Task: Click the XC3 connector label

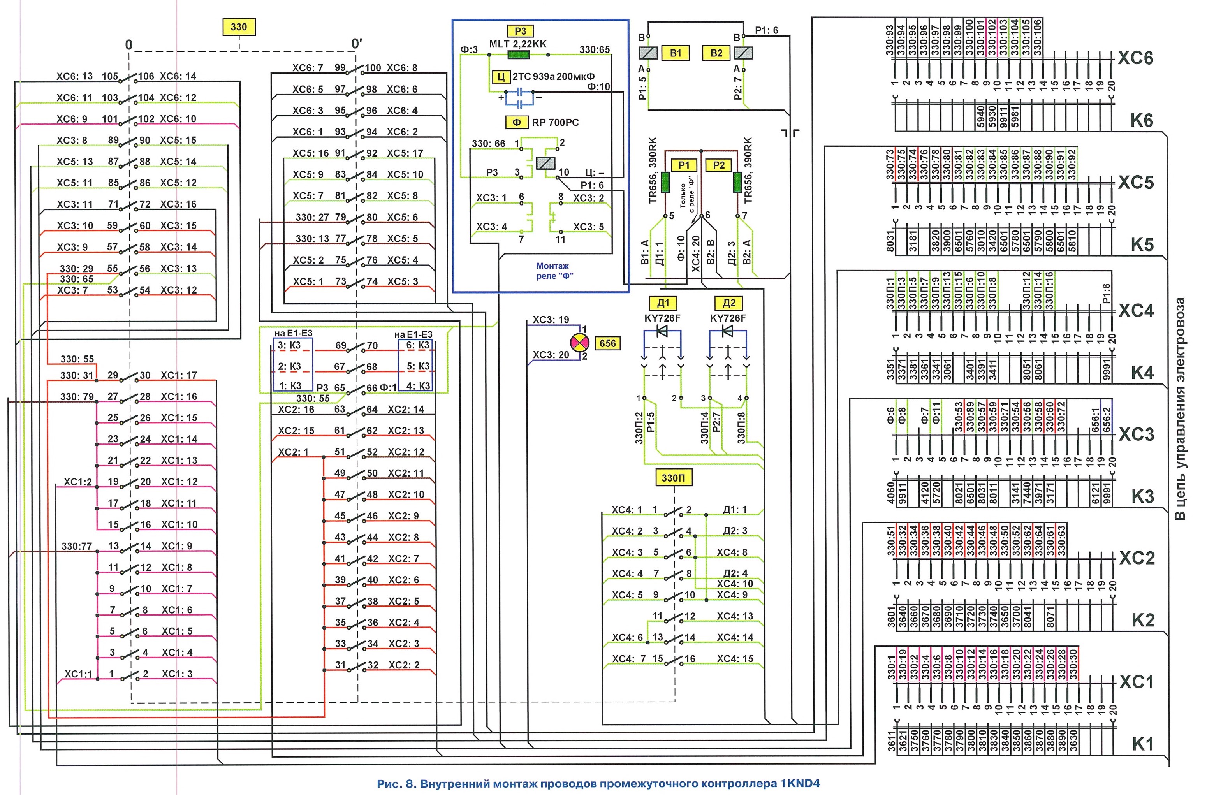Action: pyautogui.click(x=1136, y=434)
